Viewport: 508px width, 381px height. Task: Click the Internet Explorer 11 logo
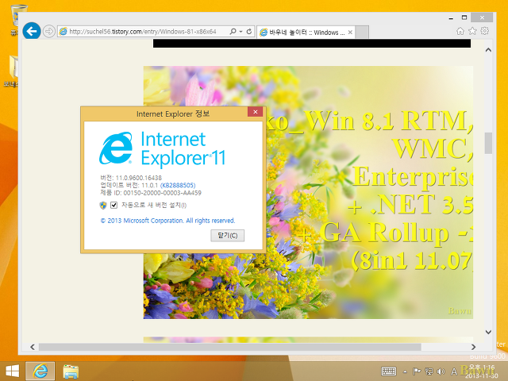[162, 148]
